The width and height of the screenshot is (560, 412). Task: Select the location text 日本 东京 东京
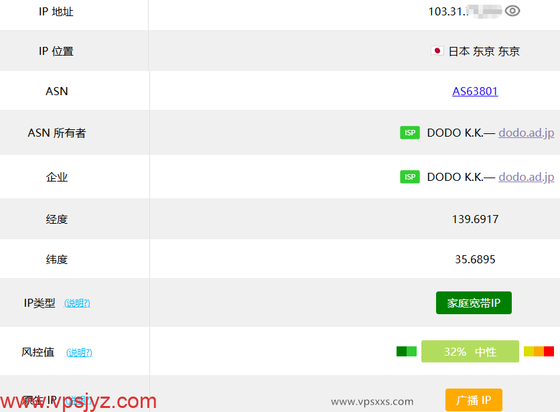[x=484, y=52]
